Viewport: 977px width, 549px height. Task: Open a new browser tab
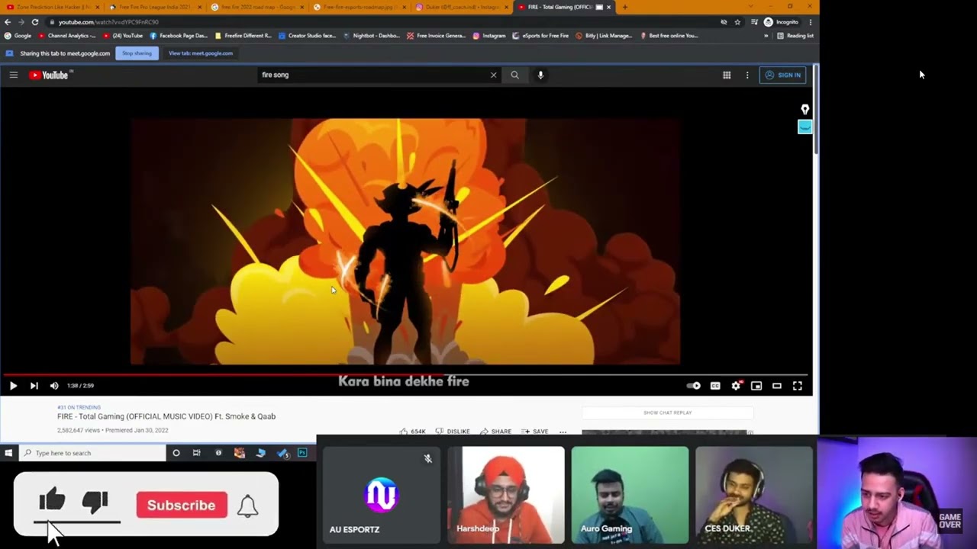tap(624, 7)
